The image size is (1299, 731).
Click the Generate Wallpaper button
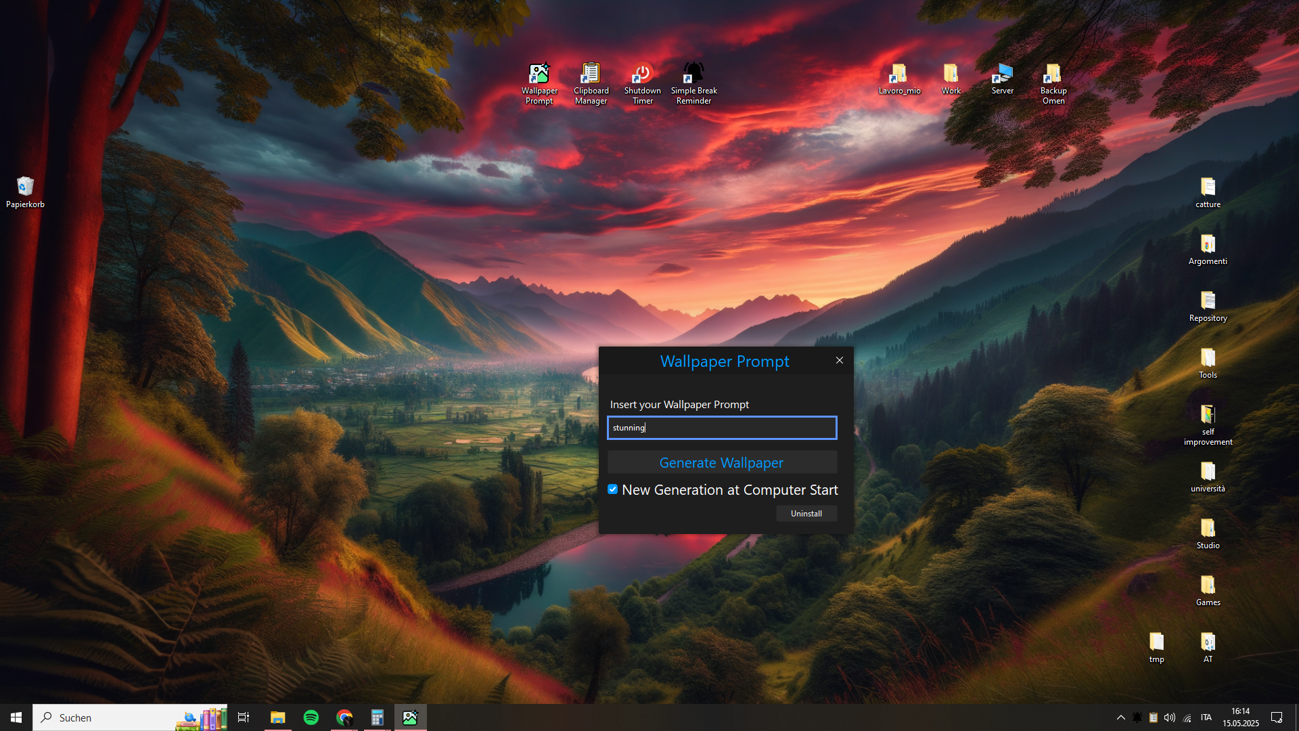[721, 463]
